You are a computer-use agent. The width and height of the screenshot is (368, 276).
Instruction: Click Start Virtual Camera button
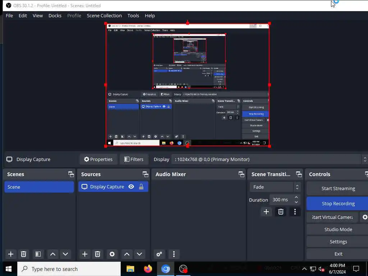point(332,217)
